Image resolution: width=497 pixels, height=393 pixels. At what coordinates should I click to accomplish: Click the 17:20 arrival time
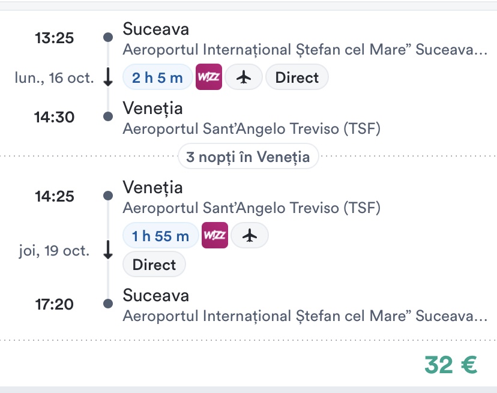[x=55, y=304]
